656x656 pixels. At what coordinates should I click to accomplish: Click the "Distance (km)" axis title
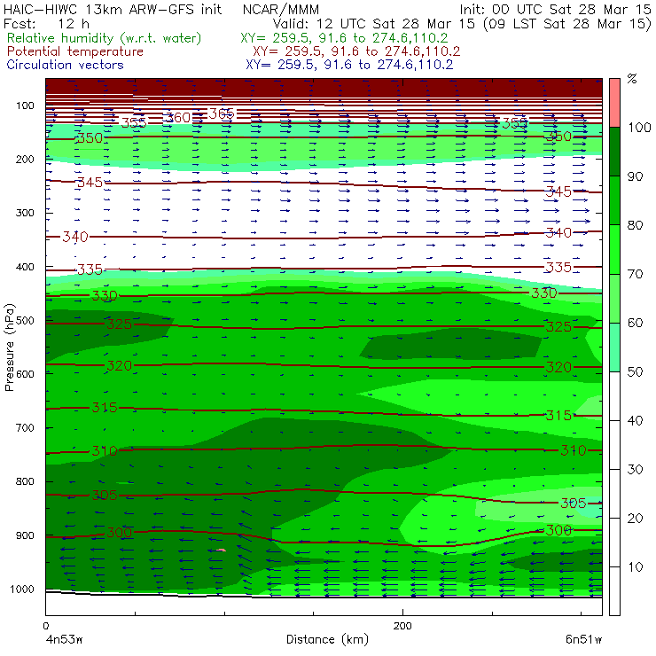click(x=327, y=639)
